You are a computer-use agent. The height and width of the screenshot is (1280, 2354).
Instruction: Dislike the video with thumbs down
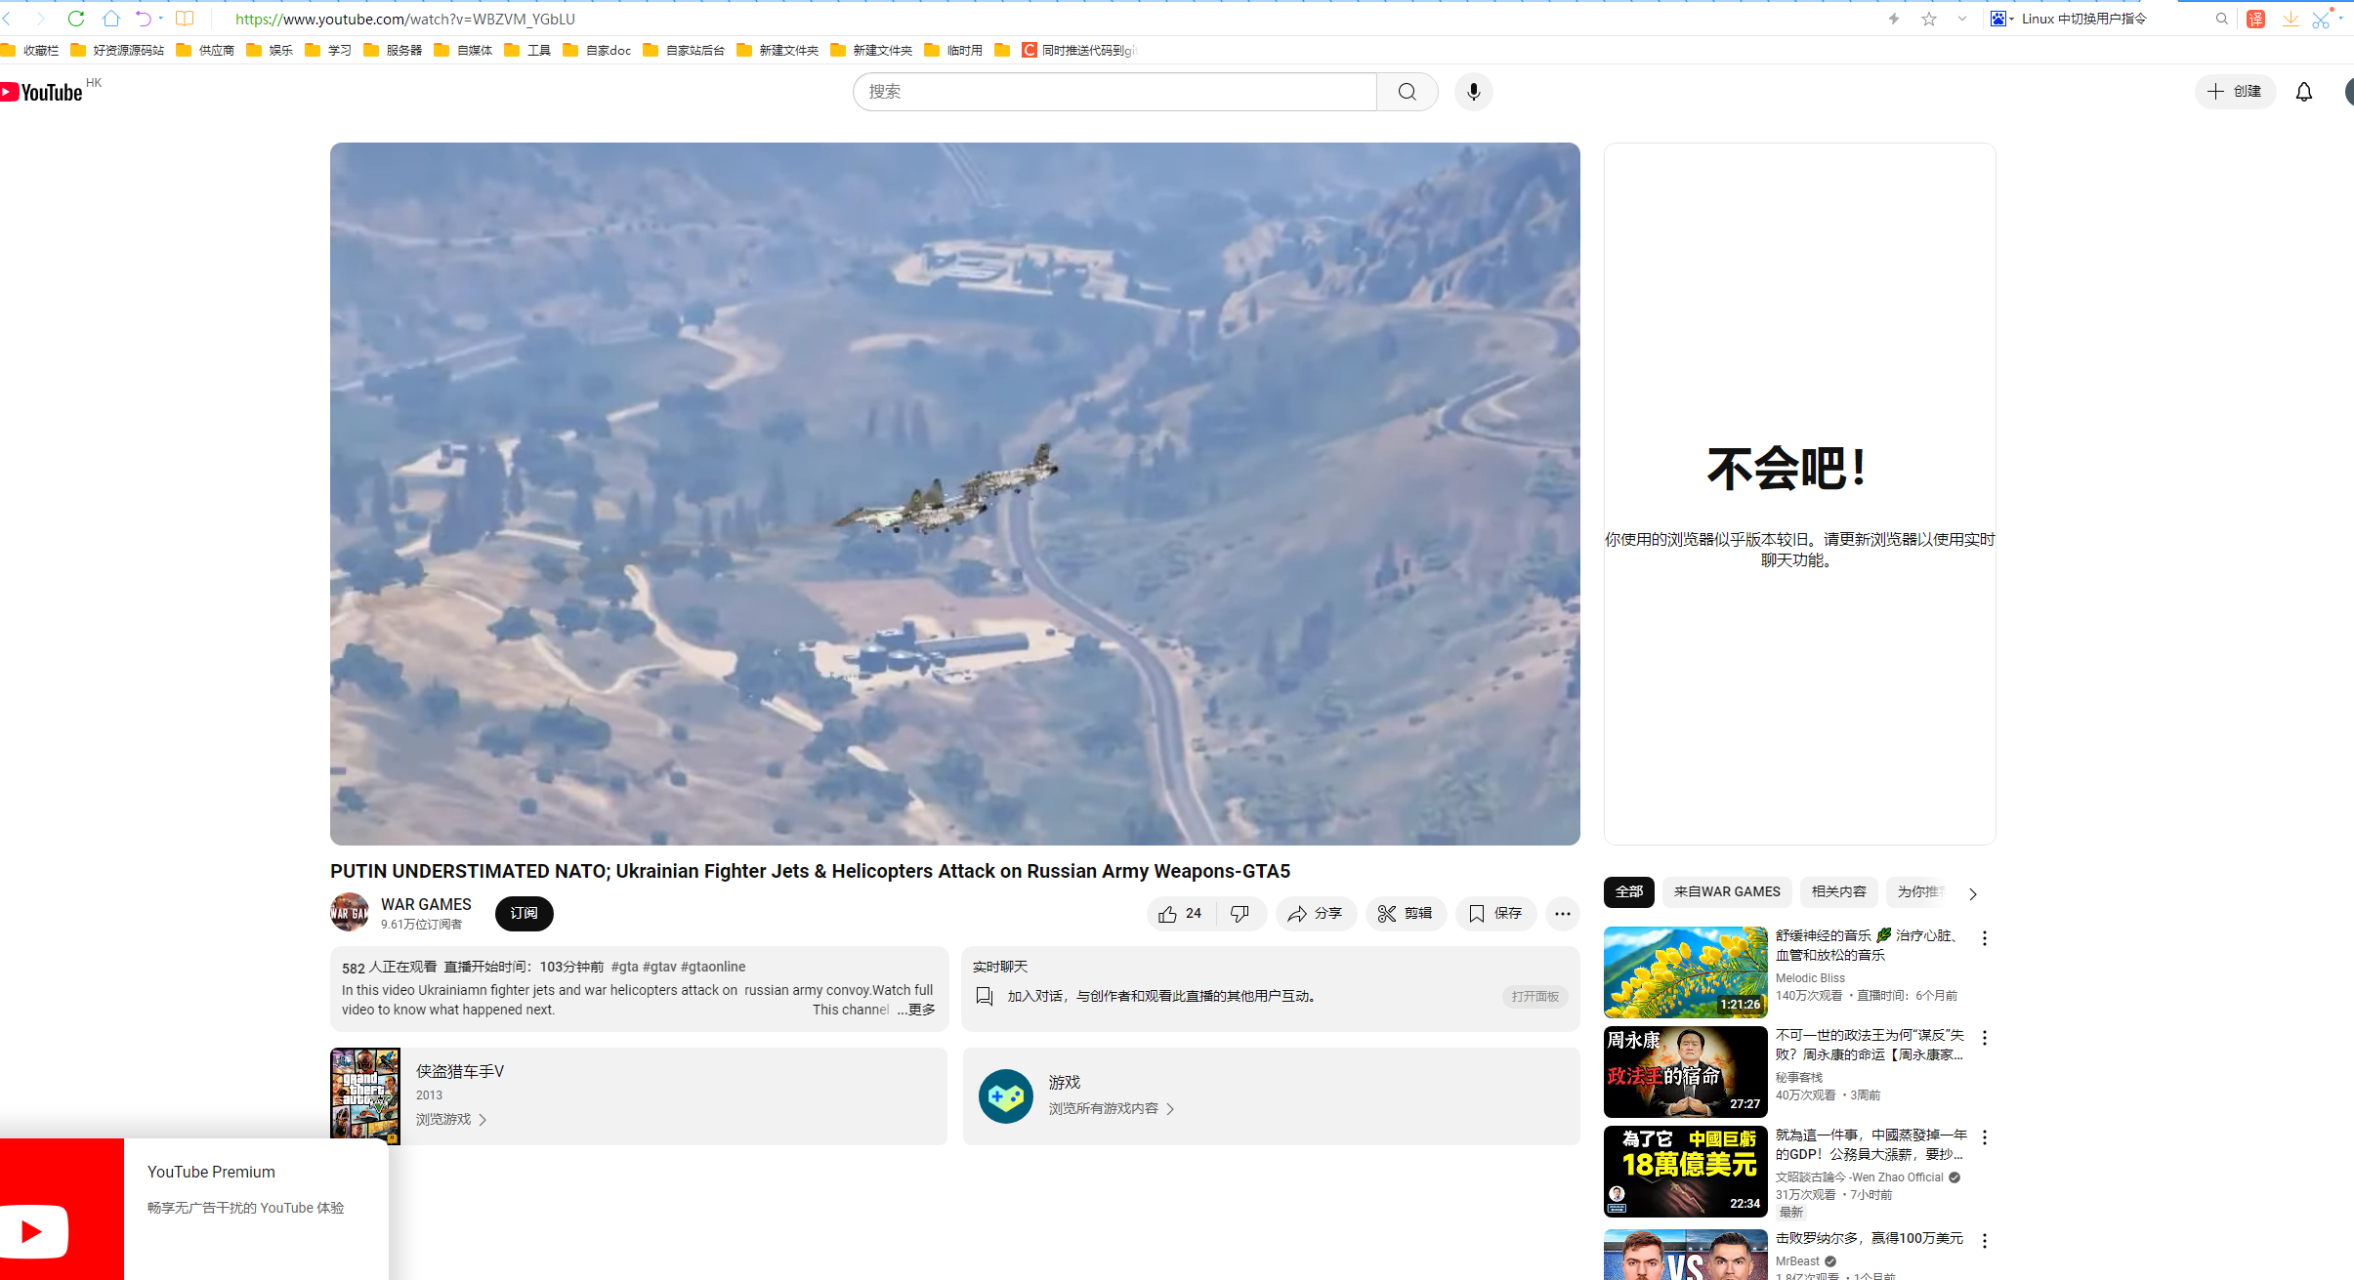(1240, 914)
